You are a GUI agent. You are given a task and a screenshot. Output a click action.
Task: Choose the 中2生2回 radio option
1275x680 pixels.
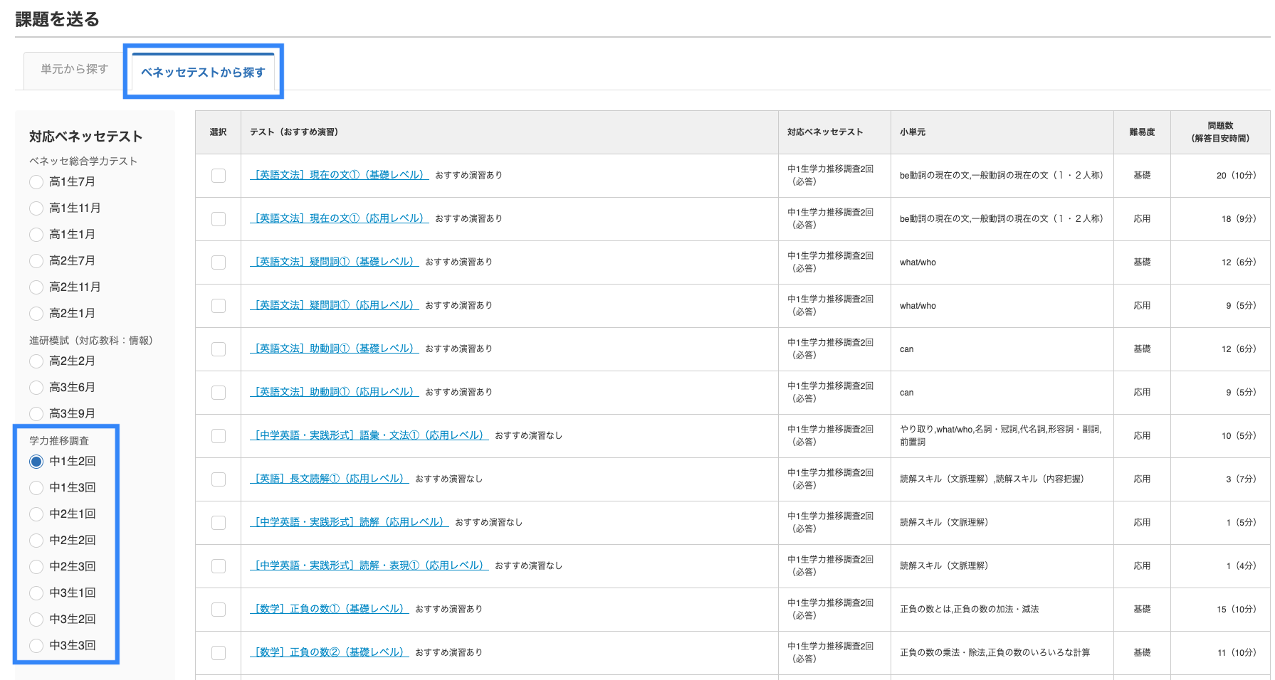pyautogui.click(x=36, y=541)
